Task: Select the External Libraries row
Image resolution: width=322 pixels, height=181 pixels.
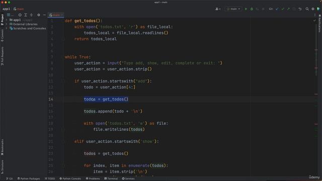Action: point(26,24)
